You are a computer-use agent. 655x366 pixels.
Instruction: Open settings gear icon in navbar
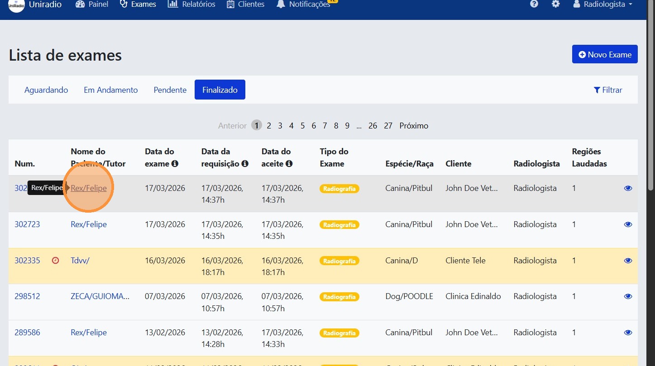click(555, 4)
